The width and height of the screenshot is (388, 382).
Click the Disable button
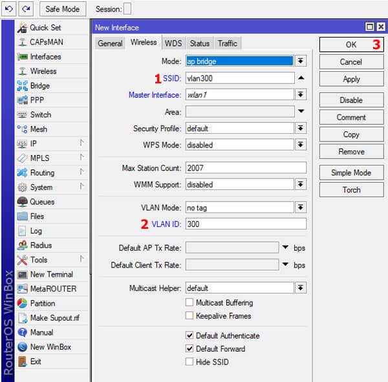pos(351,100)
